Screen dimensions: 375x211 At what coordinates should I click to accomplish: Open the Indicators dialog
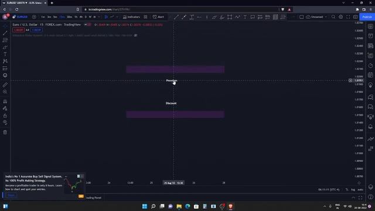(x=131, y=17)
